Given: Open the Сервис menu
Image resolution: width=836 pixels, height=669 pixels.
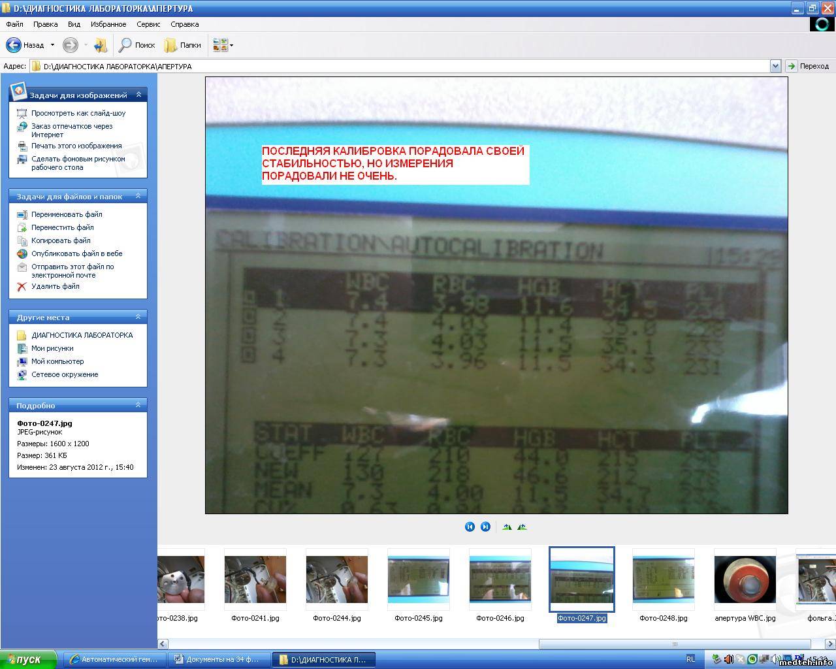Looking at the screenshot, I should click(148, 24).
